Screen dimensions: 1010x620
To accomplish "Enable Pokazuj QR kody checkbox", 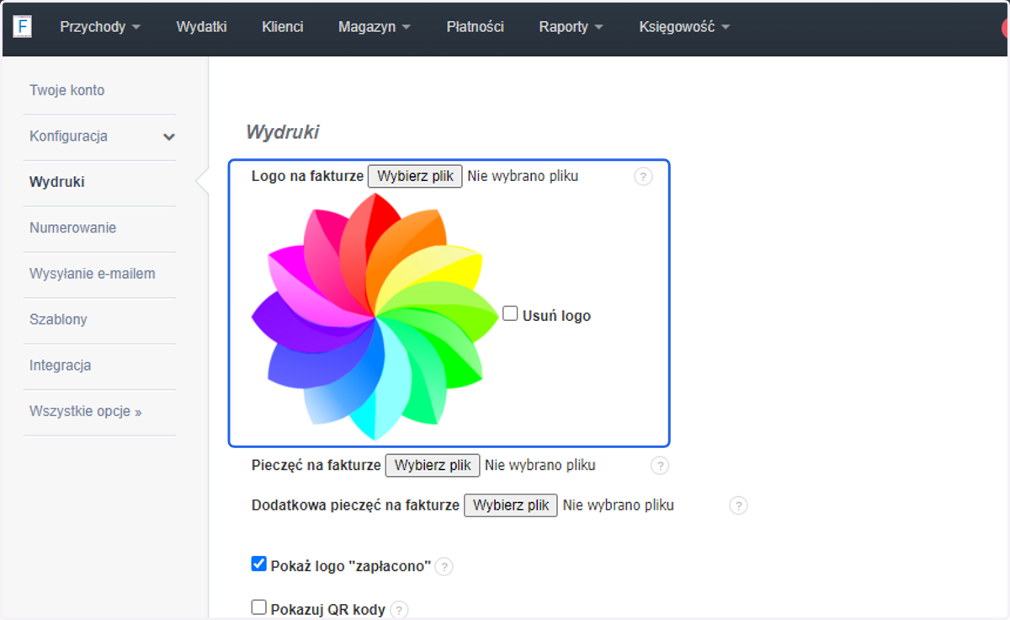I will pos(259,607).
